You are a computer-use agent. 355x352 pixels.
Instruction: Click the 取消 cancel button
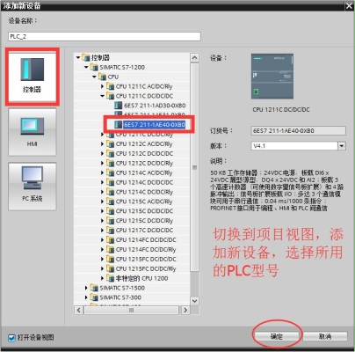[x=325, y=336]
